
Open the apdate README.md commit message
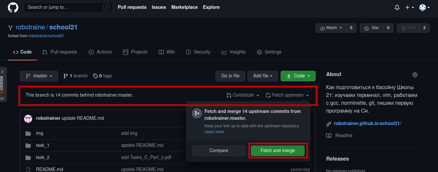(142, 145)
